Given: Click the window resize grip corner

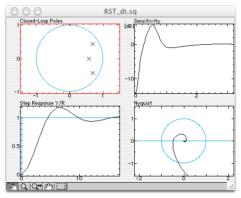Looking at the screenshot, I should pos(231,186).
